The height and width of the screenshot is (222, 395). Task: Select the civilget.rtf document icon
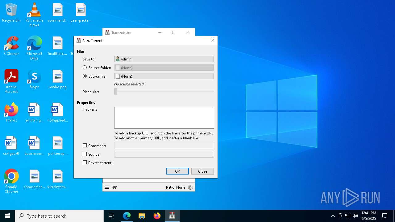11,146
